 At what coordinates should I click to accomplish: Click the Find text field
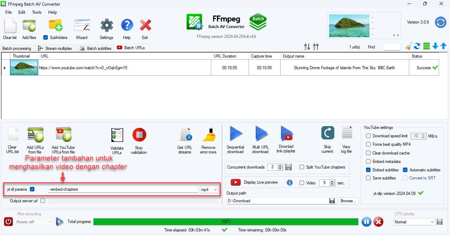[392, 47]
